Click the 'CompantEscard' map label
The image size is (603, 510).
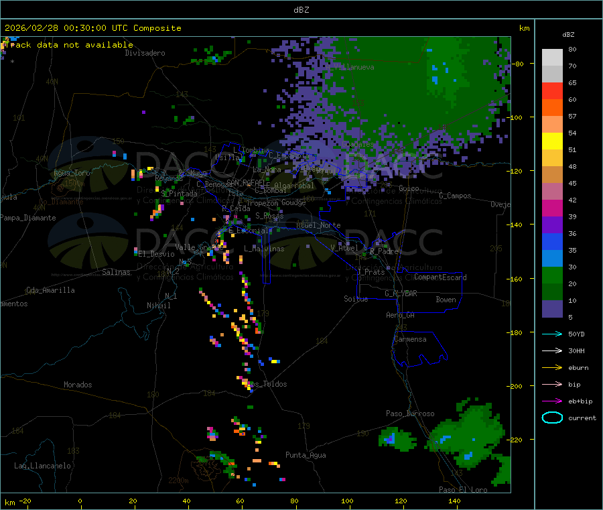[440, 277]
